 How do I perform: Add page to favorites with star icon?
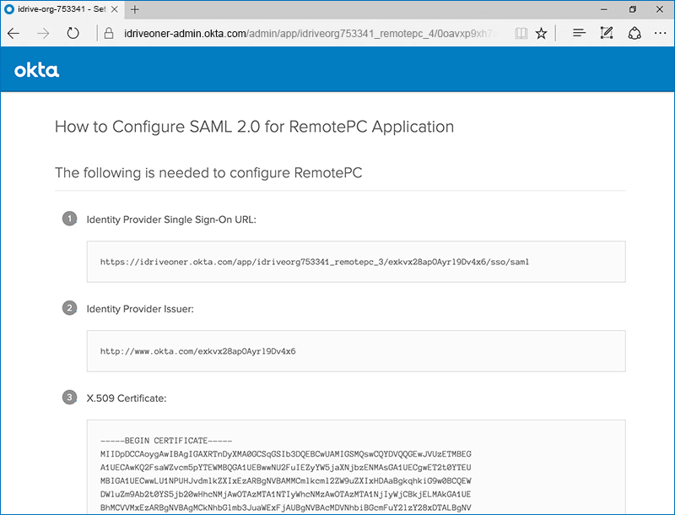coord(542,34)
